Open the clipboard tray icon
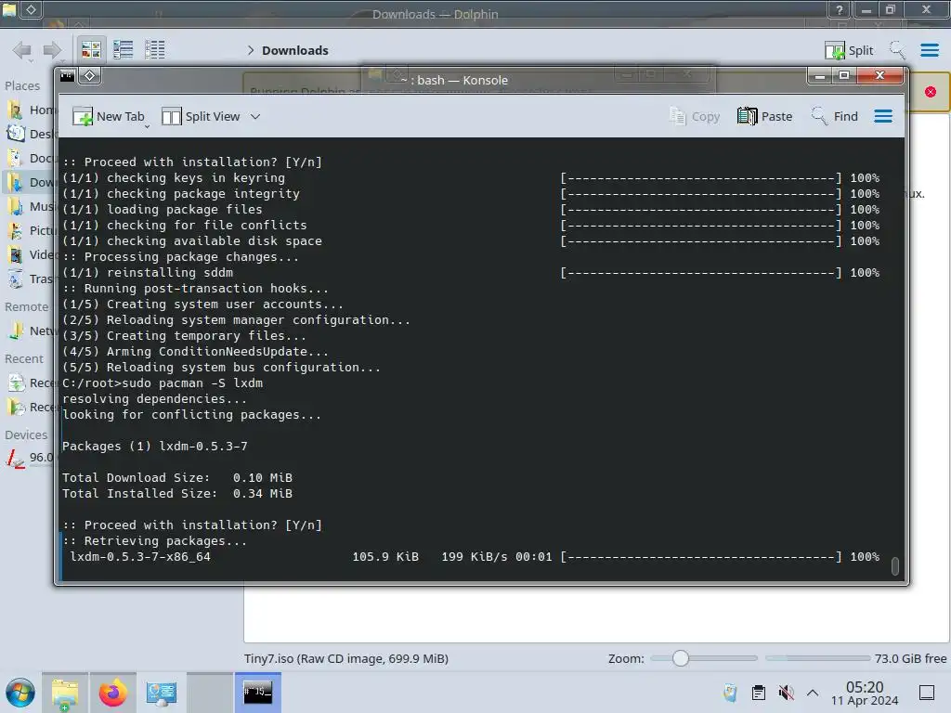The width and height of the screenshot is (951, 713). click(x=758, y=693)
